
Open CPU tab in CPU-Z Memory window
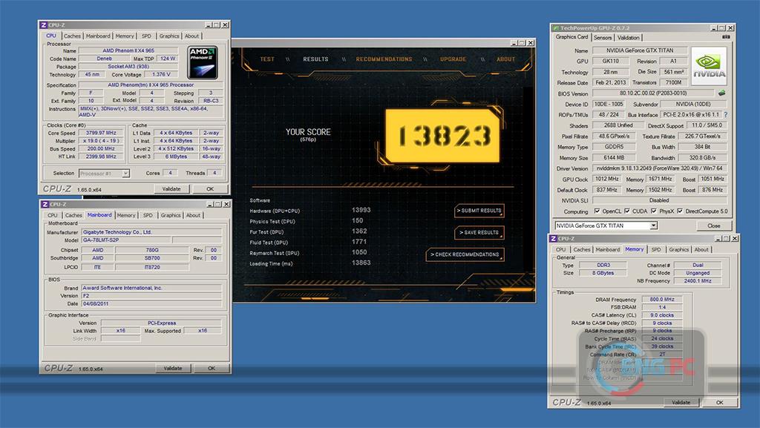coord(561,249)
